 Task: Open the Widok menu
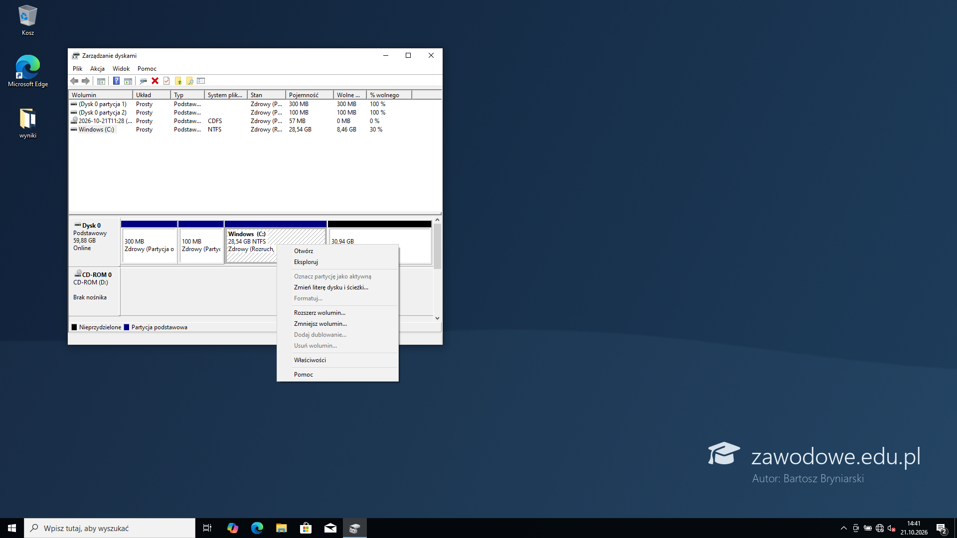coord(121,69)
